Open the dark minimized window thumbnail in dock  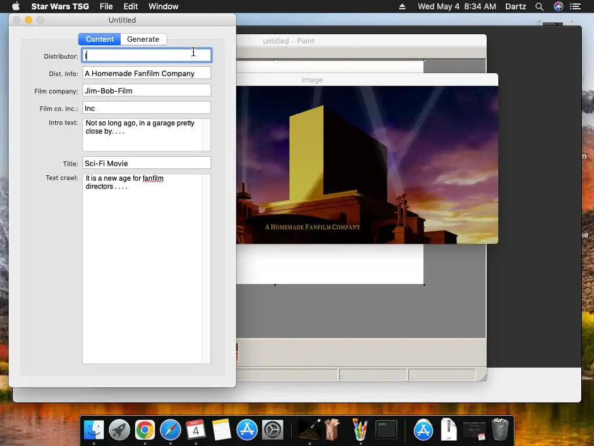(x=474, y=431)
